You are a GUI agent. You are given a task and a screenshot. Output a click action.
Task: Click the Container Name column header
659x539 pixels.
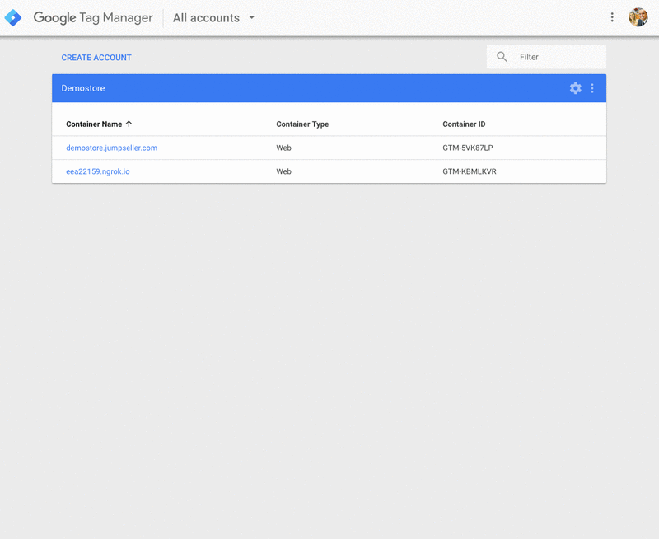pos(94,124)
